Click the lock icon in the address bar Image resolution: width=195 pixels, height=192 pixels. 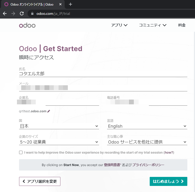(32, 14)
